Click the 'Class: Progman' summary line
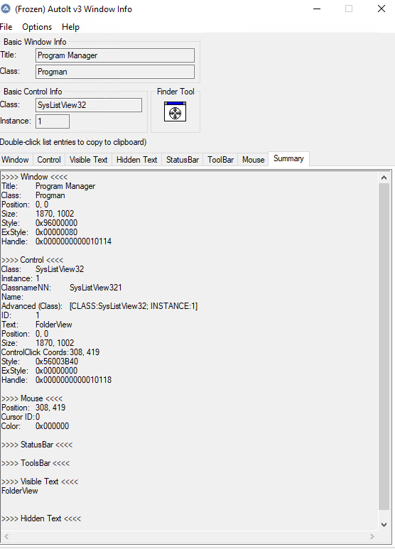395x549 pixels. point(33,195)
